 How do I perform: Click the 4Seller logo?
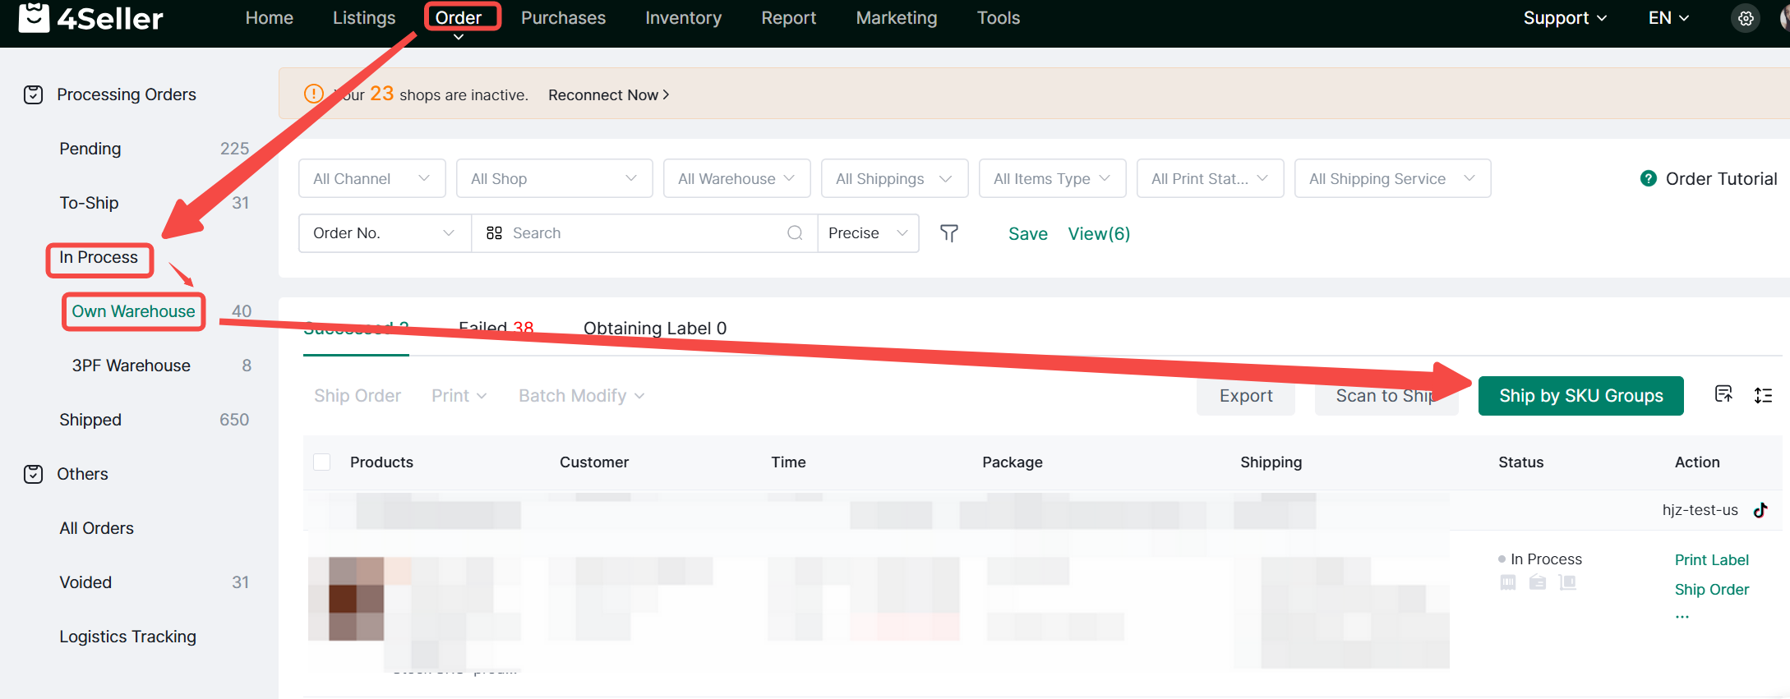pos(90,18)
